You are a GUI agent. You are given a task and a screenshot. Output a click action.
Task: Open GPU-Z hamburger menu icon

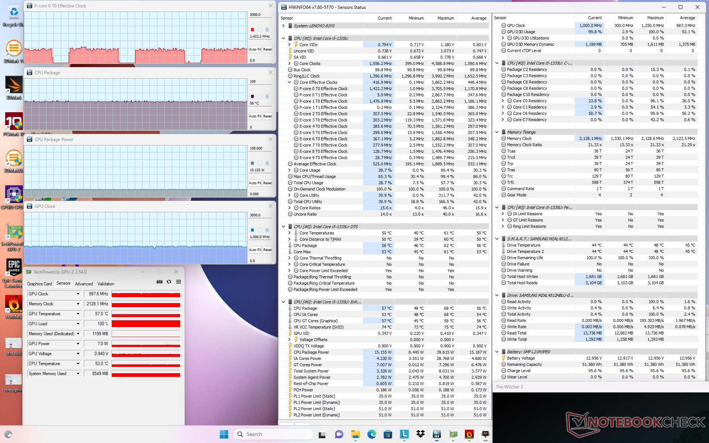pos(178,282)
